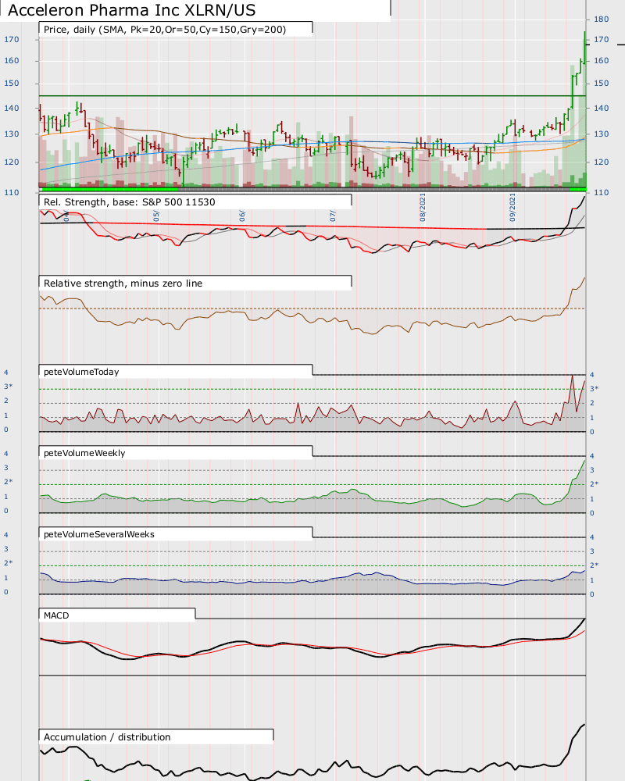
Task: Click the 2* mark on peteVolumeWeekly's right axis
Action: [594, 483]
